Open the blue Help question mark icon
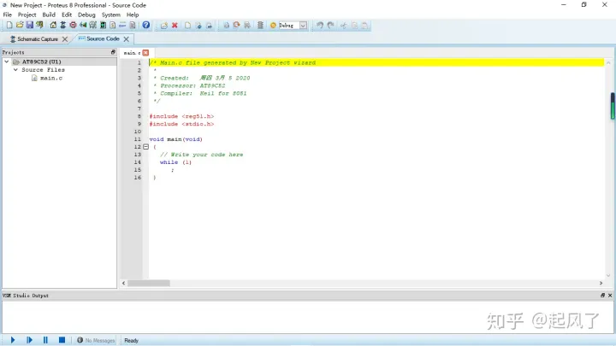 point(146,26)
